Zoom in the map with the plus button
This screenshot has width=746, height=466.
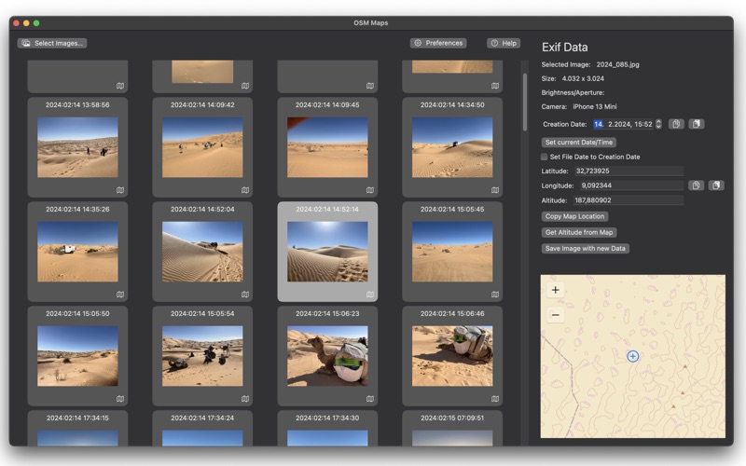pos(555,290)
